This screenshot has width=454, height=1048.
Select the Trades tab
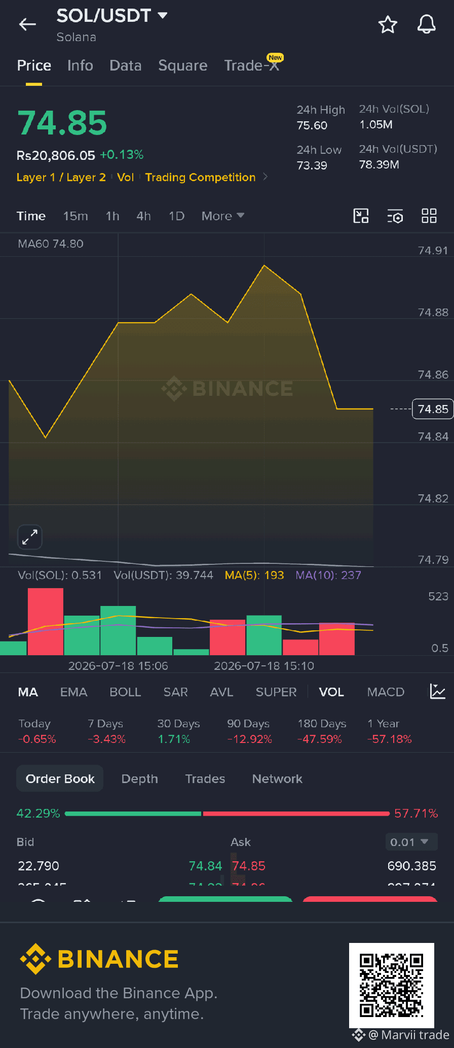coord(205,779)
